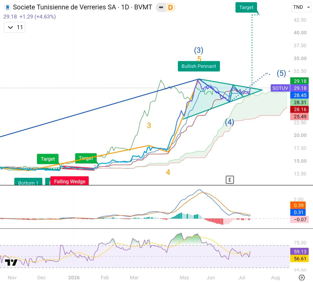Click the pink 25.49 axis label
Viewport: 313px width, 282px height.
300,116
